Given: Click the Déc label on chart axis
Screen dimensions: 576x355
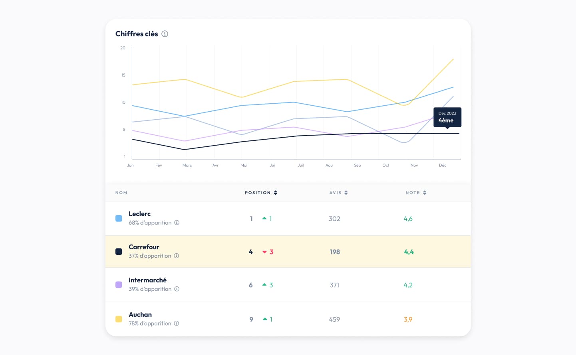Looking at the screenshot, I should click(x=443, y=165).
